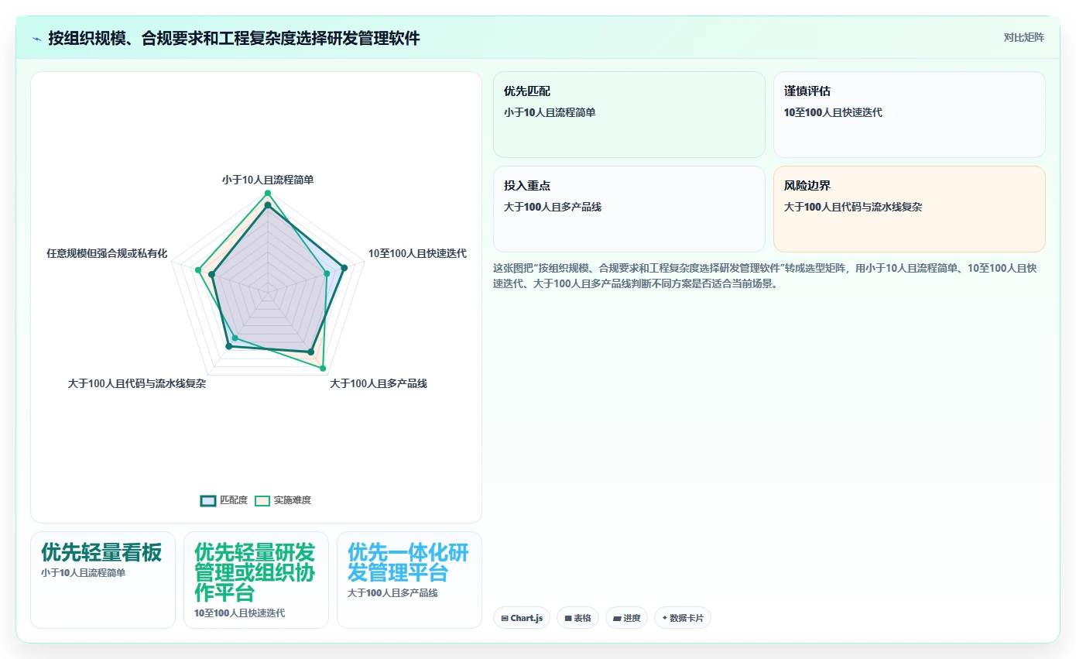Click the description paragraph starting with 这张图把
This screenshot has height=659, width=1076.
(765, 276)
